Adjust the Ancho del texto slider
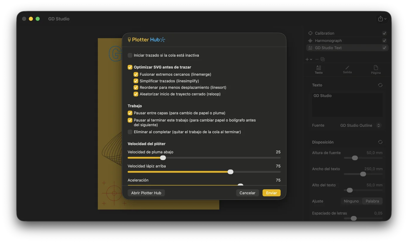 click(363, 174)
